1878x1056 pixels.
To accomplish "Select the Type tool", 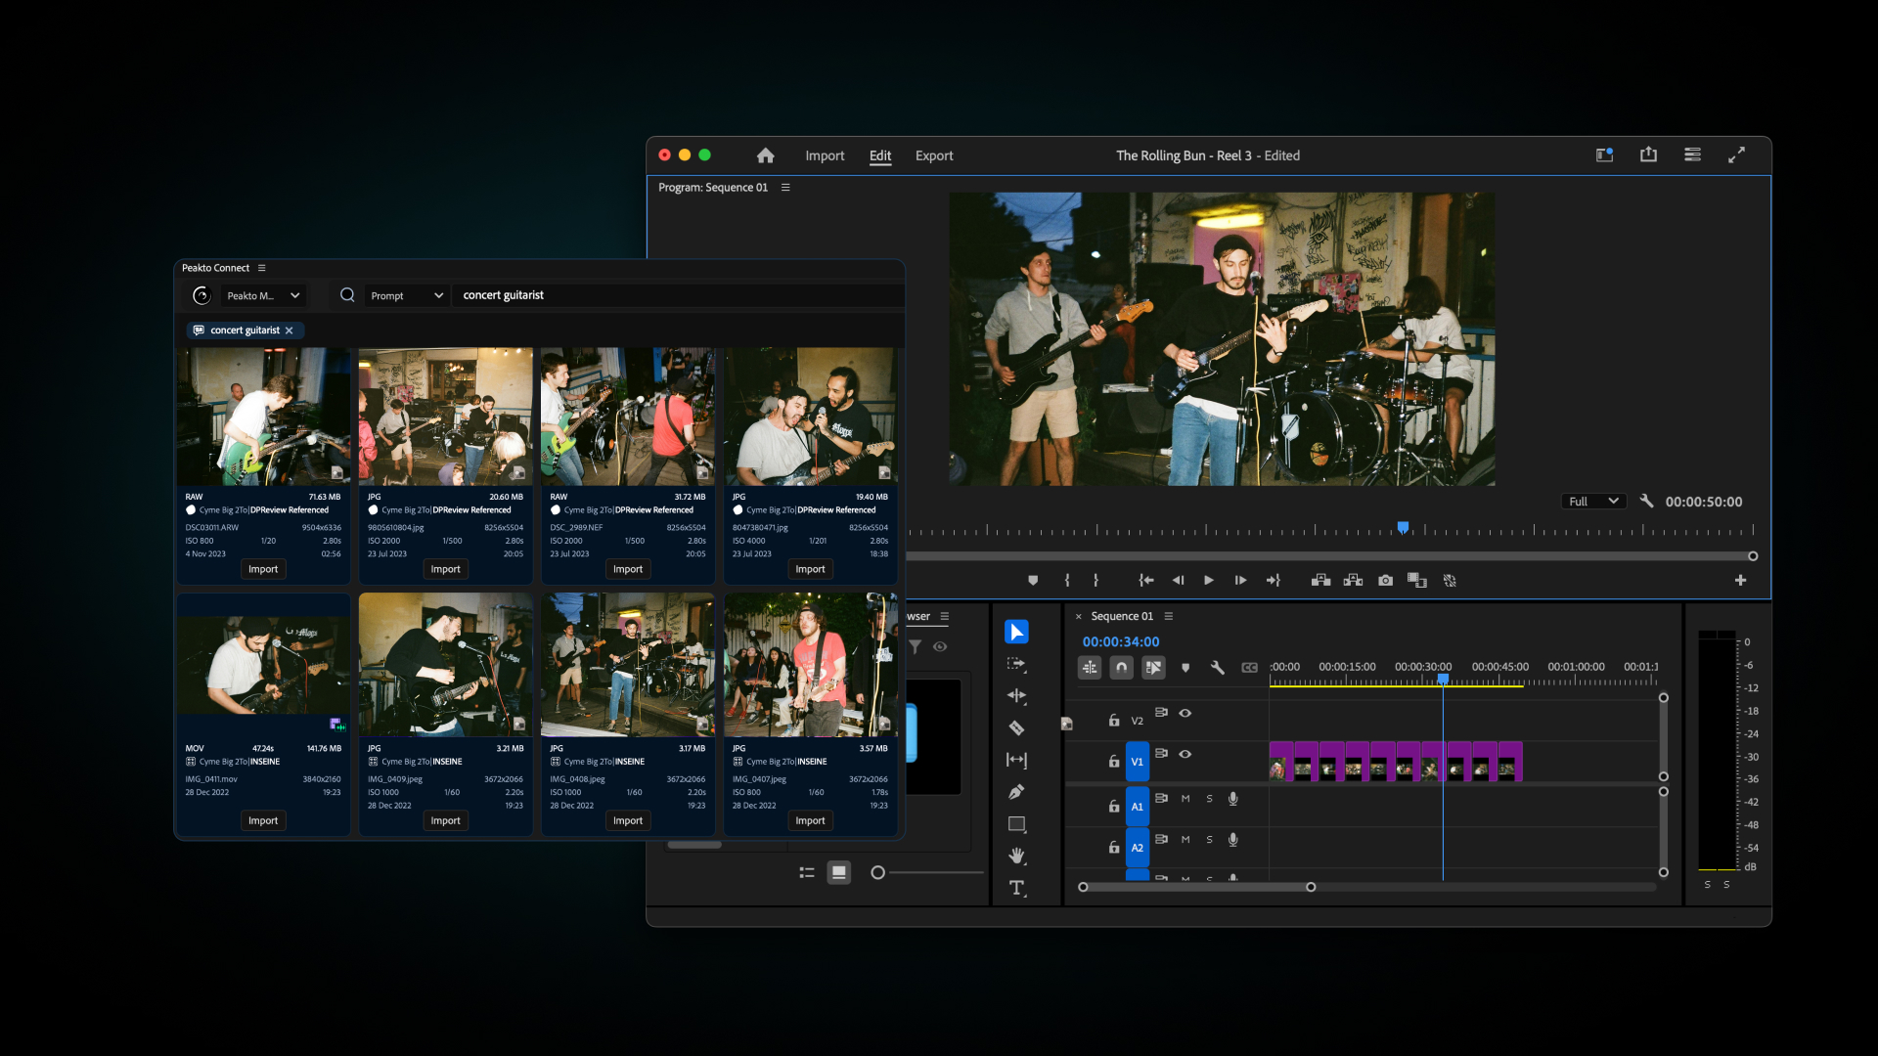I will [x=1016, y=888].
